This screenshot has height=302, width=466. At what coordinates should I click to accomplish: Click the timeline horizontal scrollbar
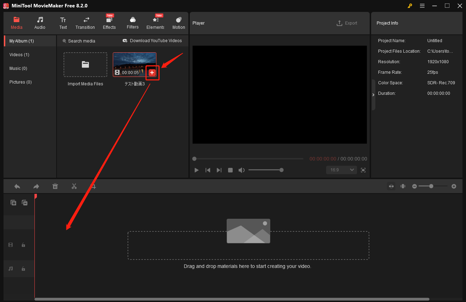tap(232, 299)
